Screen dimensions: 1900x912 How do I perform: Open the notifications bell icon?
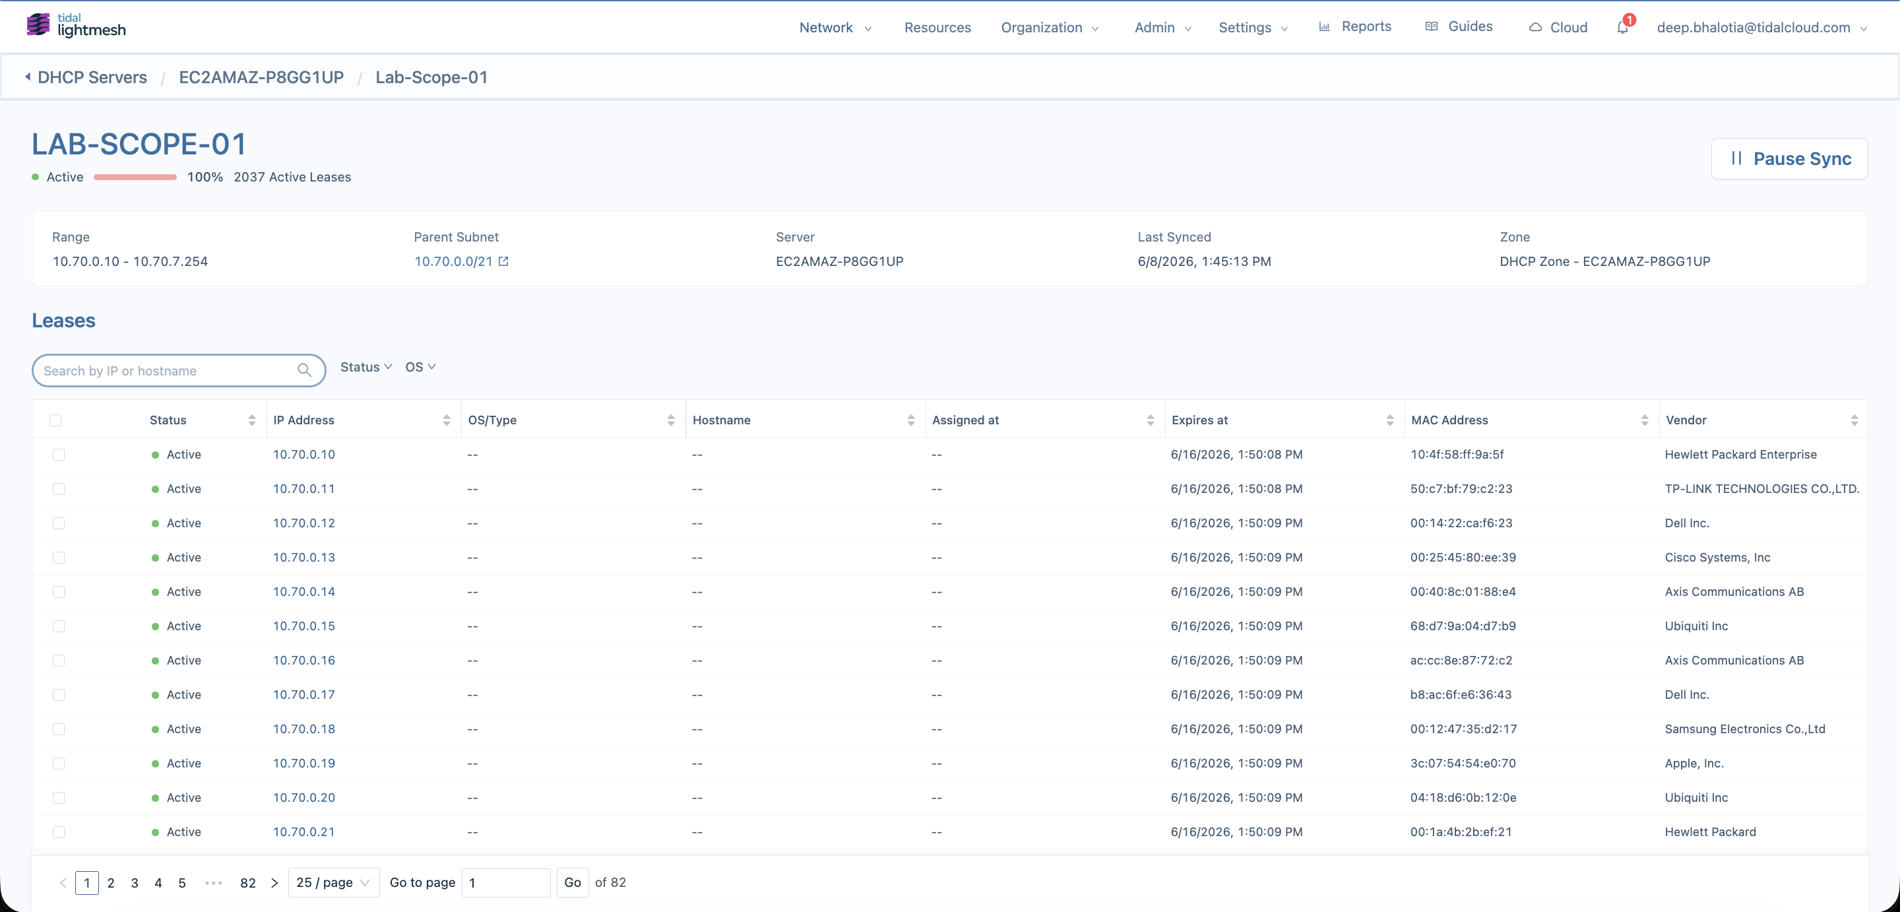coord(1622,27)
